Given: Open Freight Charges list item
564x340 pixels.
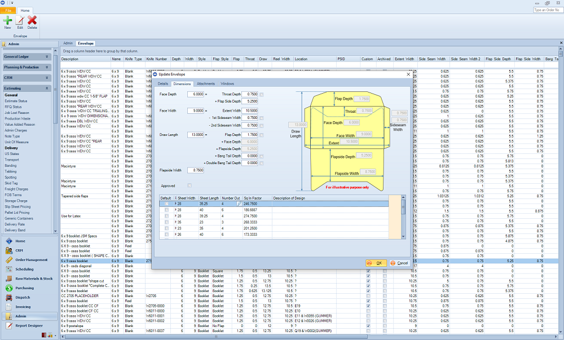Looking at the screenshot, I should click(16, 189).
